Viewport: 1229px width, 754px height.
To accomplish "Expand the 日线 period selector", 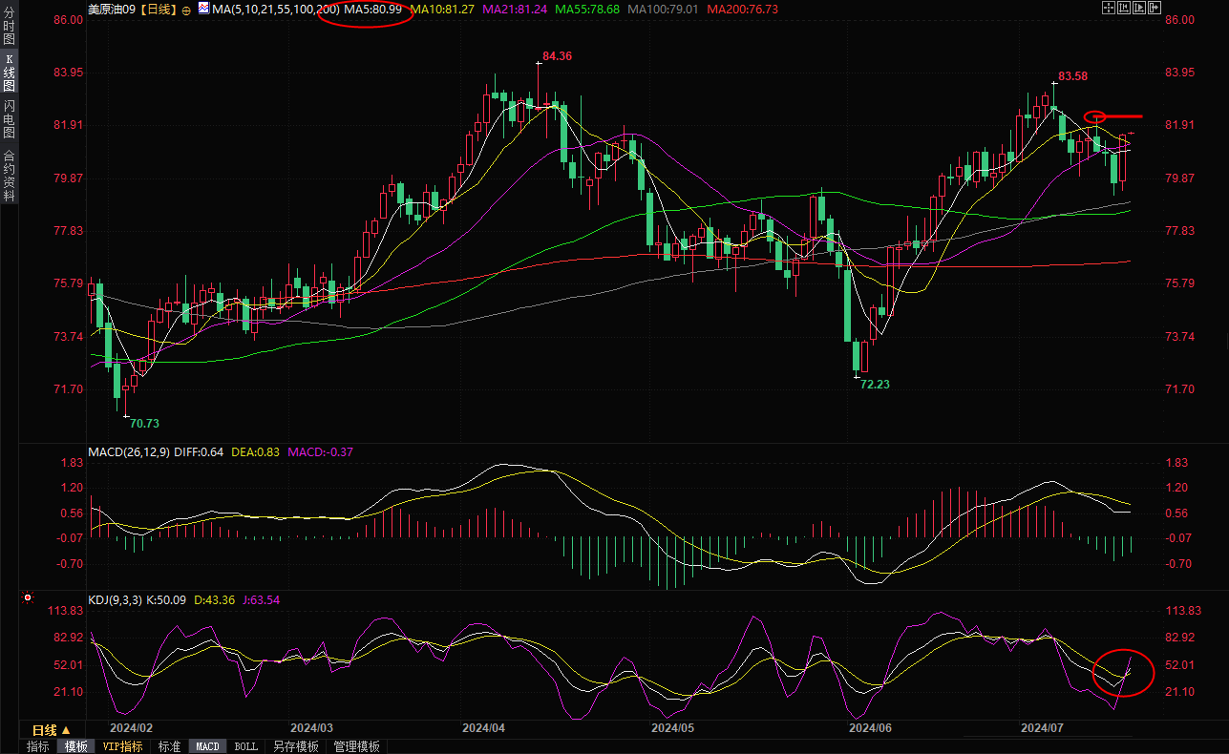I will click(x=52, y=730).
